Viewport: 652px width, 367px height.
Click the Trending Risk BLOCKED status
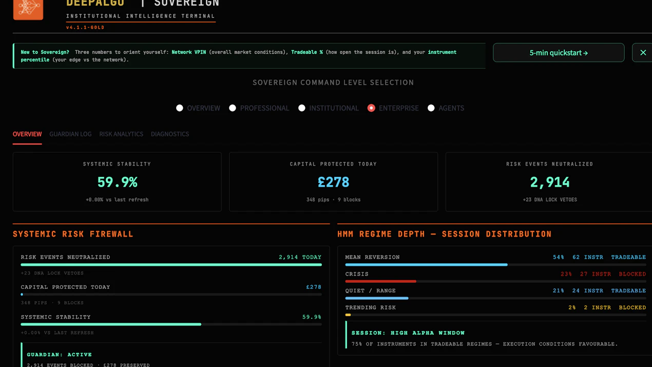(632, 307)
